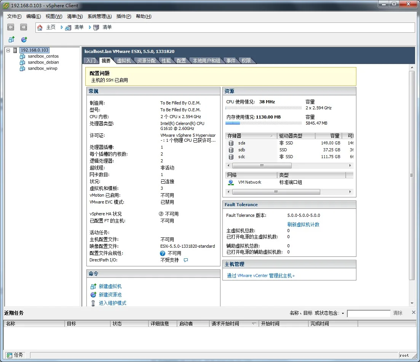Select the sandbox_winxp VM icon
Screen dimensions: 420x362
[22, 68]
